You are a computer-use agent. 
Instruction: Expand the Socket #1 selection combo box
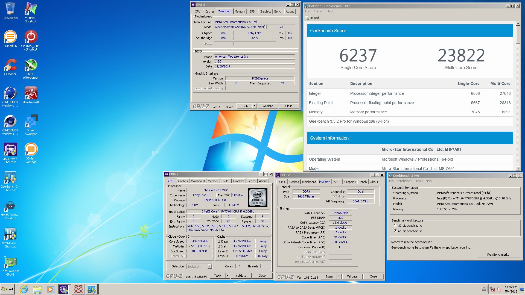click(209, 266)
